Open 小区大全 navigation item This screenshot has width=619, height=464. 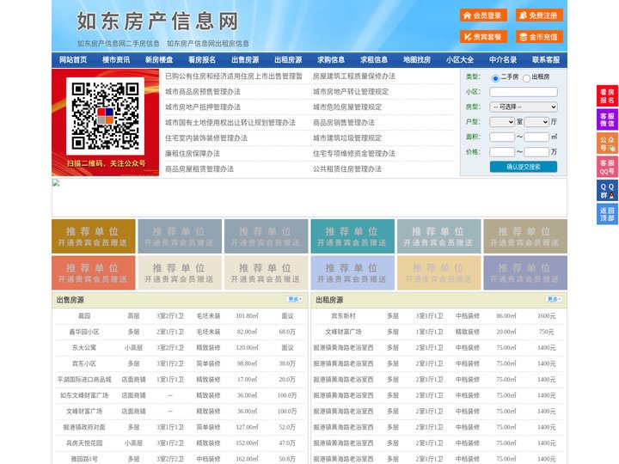click(x=460, y=60)
